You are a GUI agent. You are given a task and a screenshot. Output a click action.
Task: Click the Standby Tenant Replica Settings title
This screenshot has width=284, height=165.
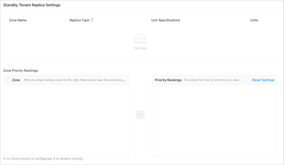32,5
